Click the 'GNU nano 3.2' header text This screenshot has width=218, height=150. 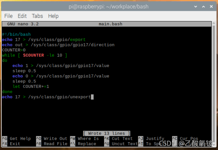point(23,24)
